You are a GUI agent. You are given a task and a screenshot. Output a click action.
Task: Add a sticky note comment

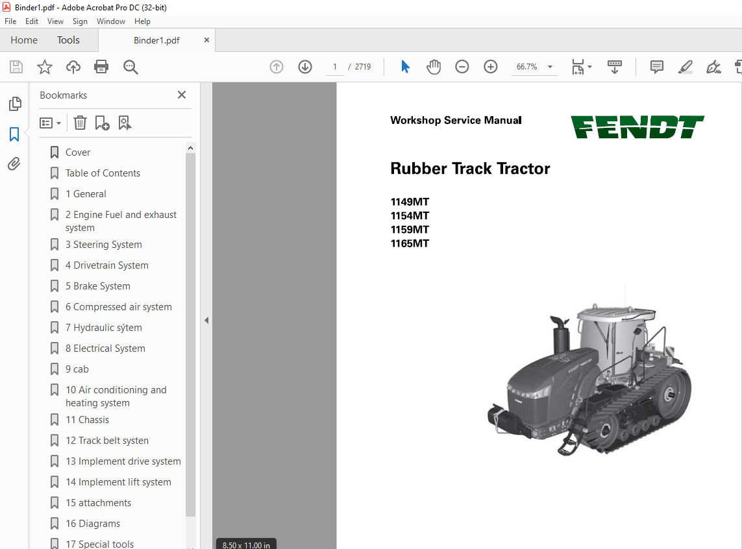pyautogui.click(x=657, y=67)
